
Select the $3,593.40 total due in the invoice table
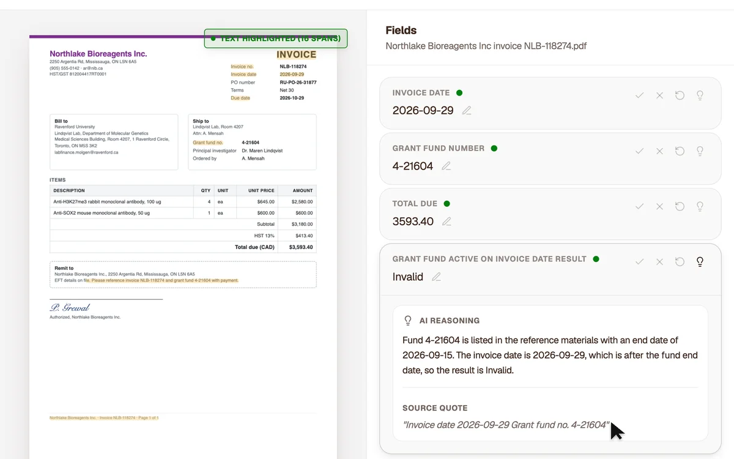point(301,247)
